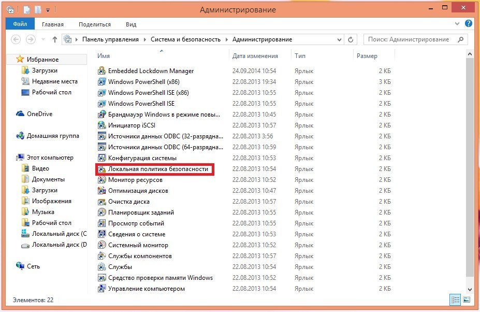Viewport: 480px width, 312px height.
Task: Switch to large thumbnails view in status bar
Action: 467,300
